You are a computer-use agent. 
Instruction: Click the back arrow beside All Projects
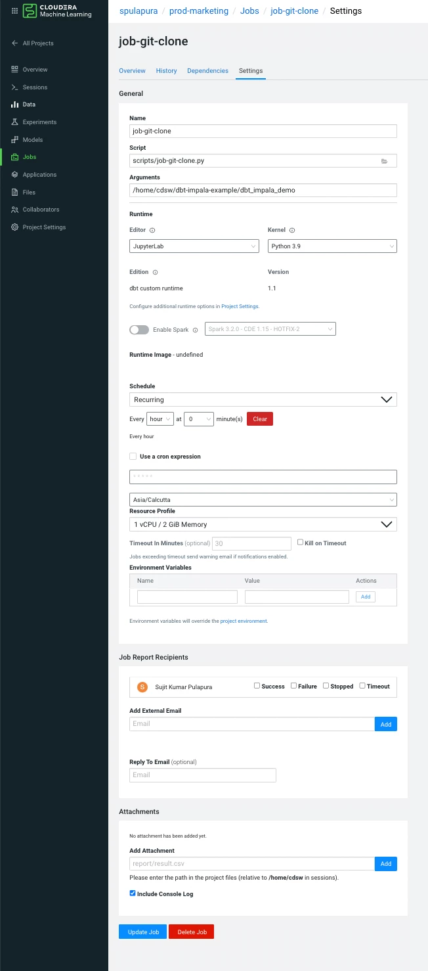[x=14, y=43]
